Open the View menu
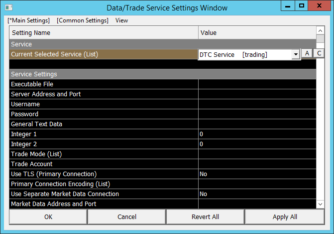Screen dimensions: 334x234 [x=121, y=20]
